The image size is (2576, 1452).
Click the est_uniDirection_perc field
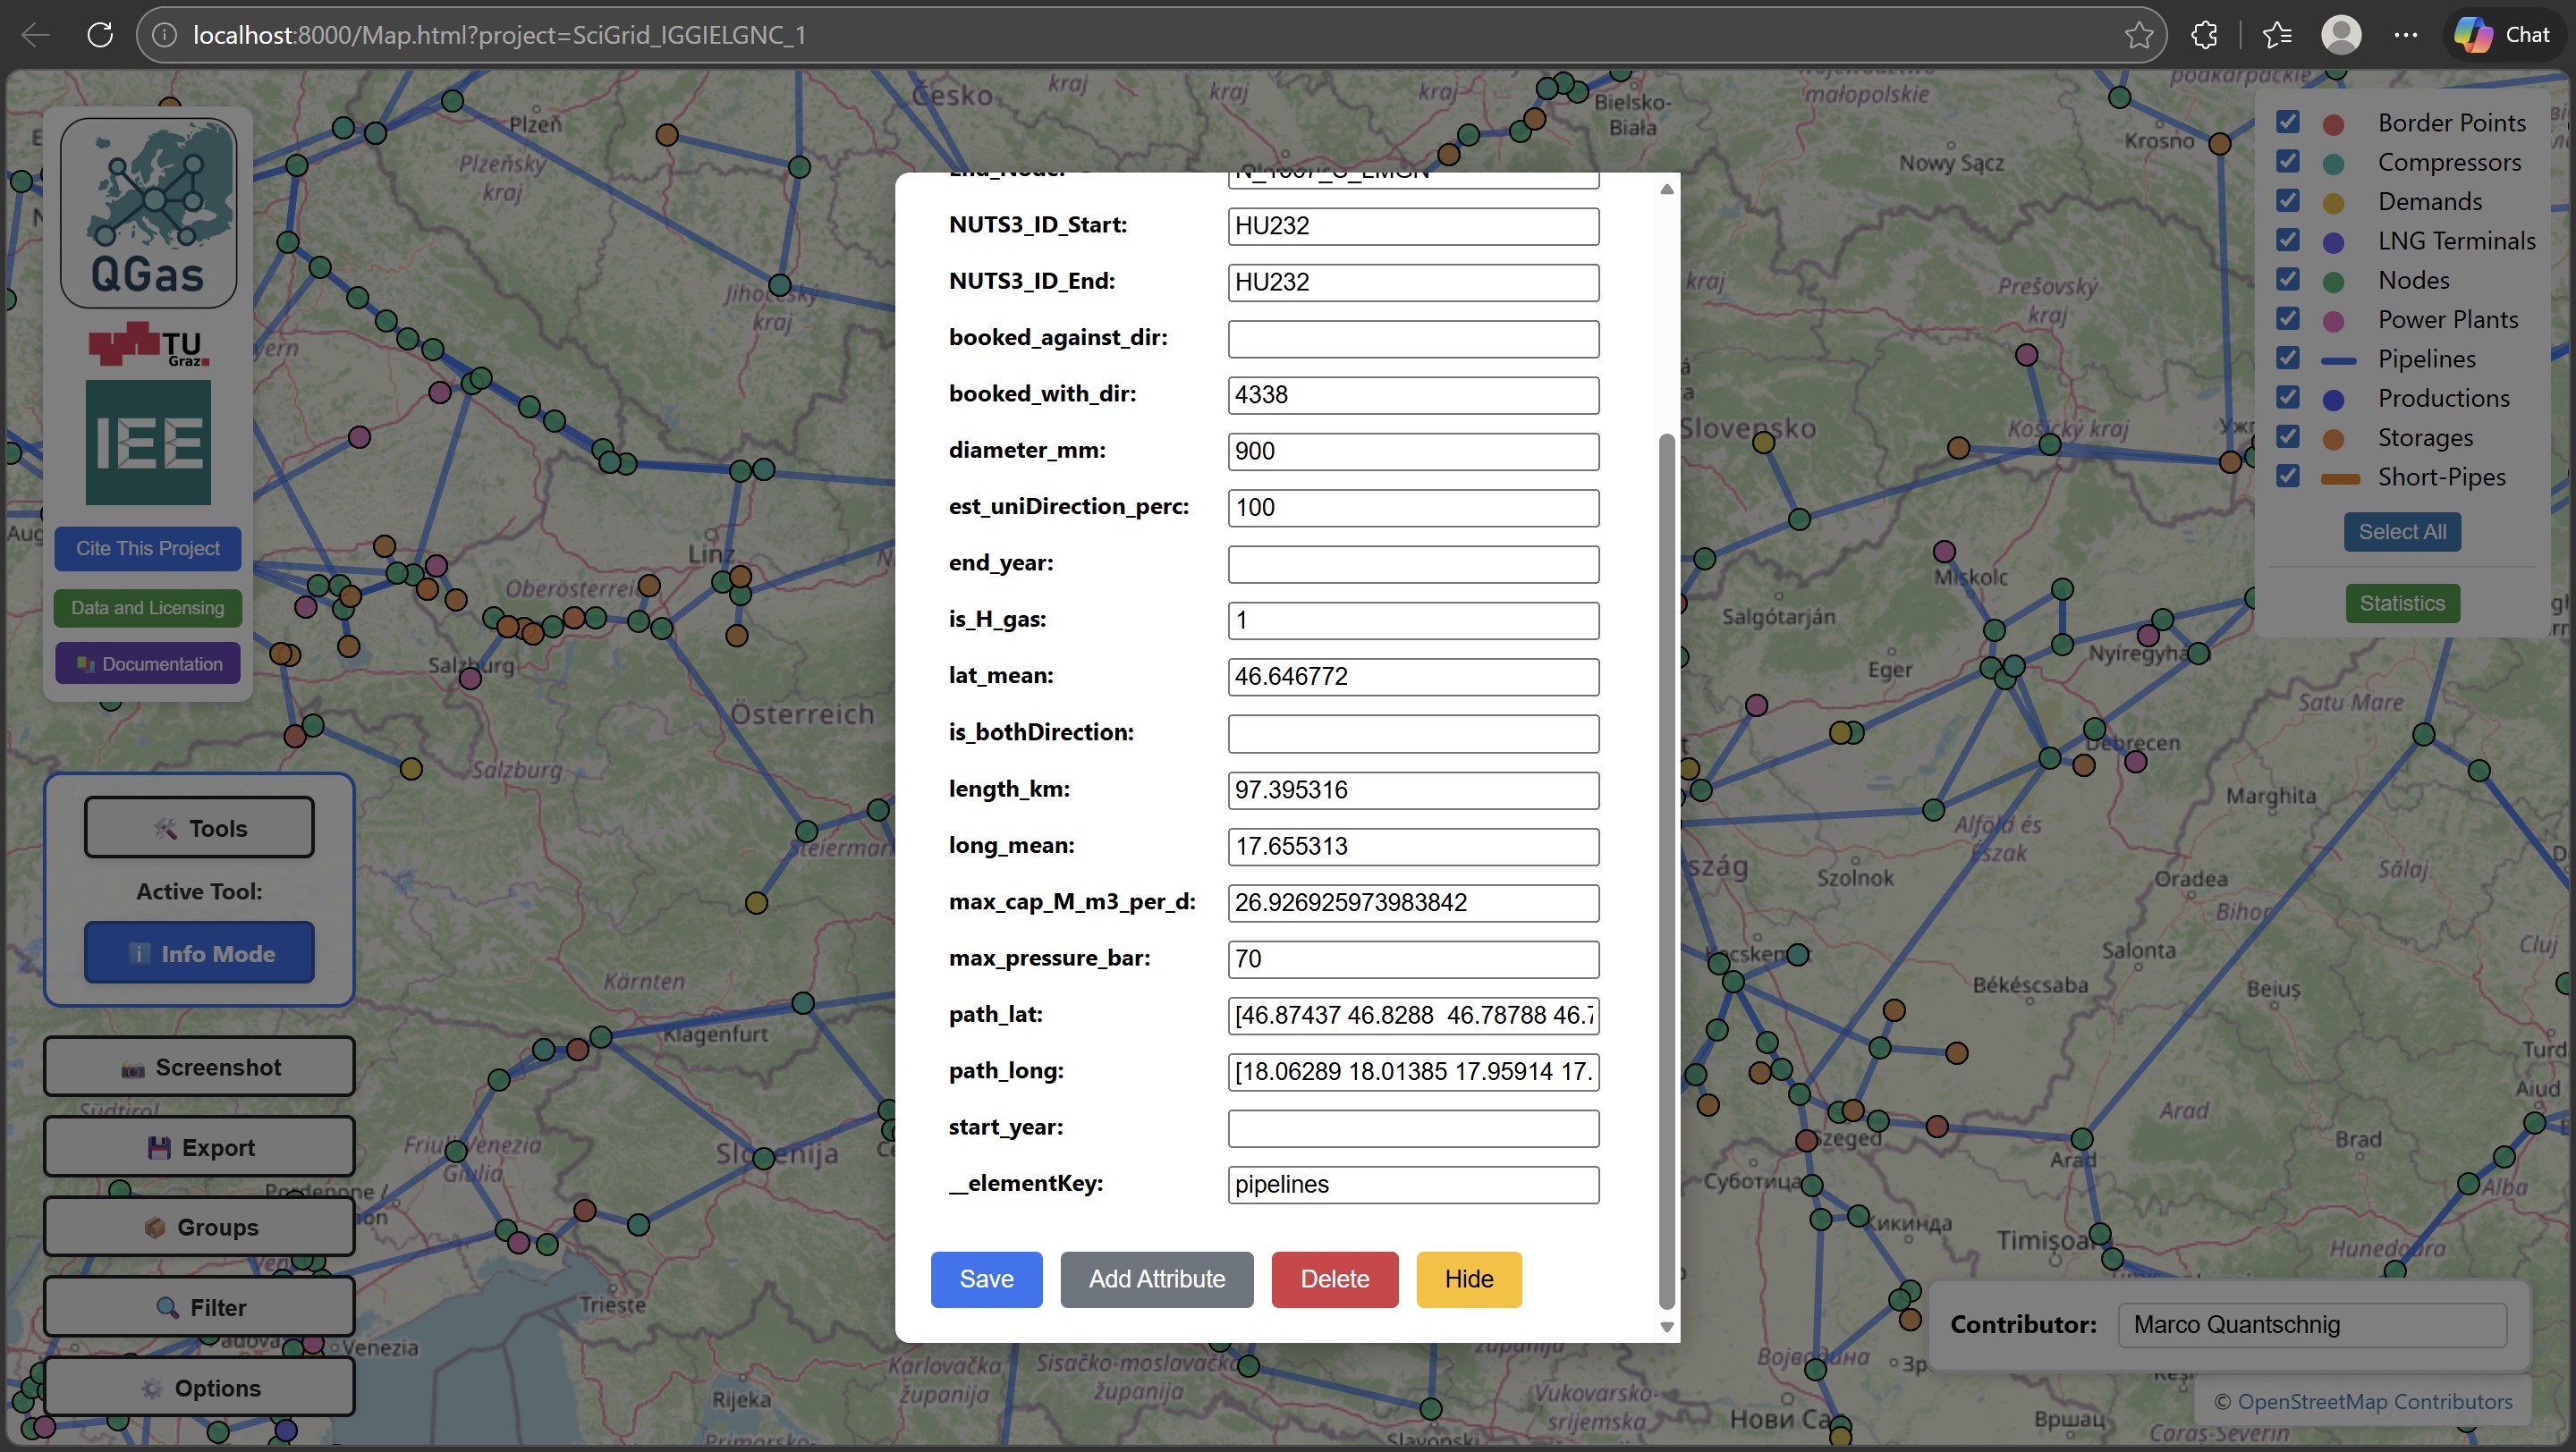(1413, 508)
